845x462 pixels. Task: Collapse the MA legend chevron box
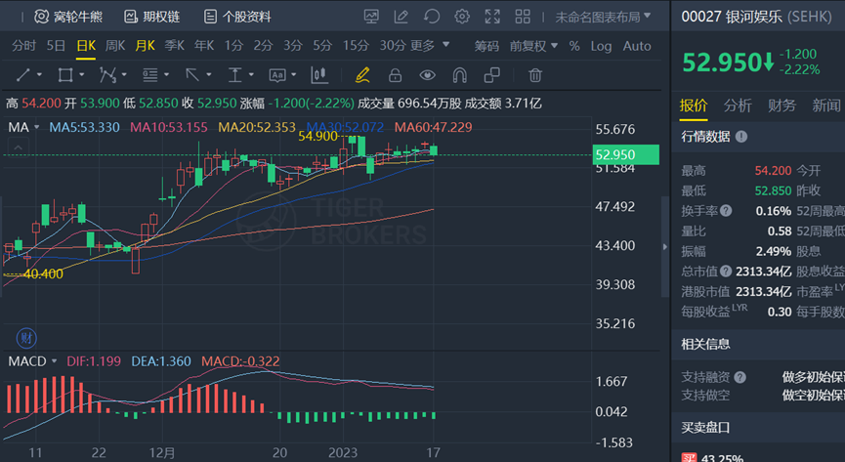(x=18, y=147)
